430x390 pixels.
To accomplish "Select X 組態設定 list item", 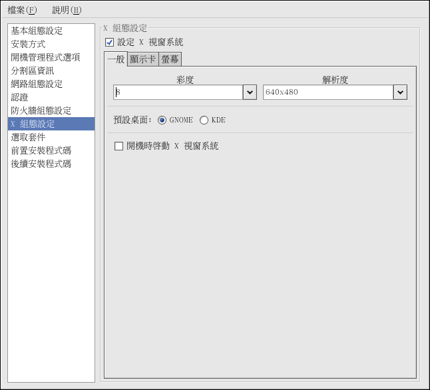I will coord(33,124).
